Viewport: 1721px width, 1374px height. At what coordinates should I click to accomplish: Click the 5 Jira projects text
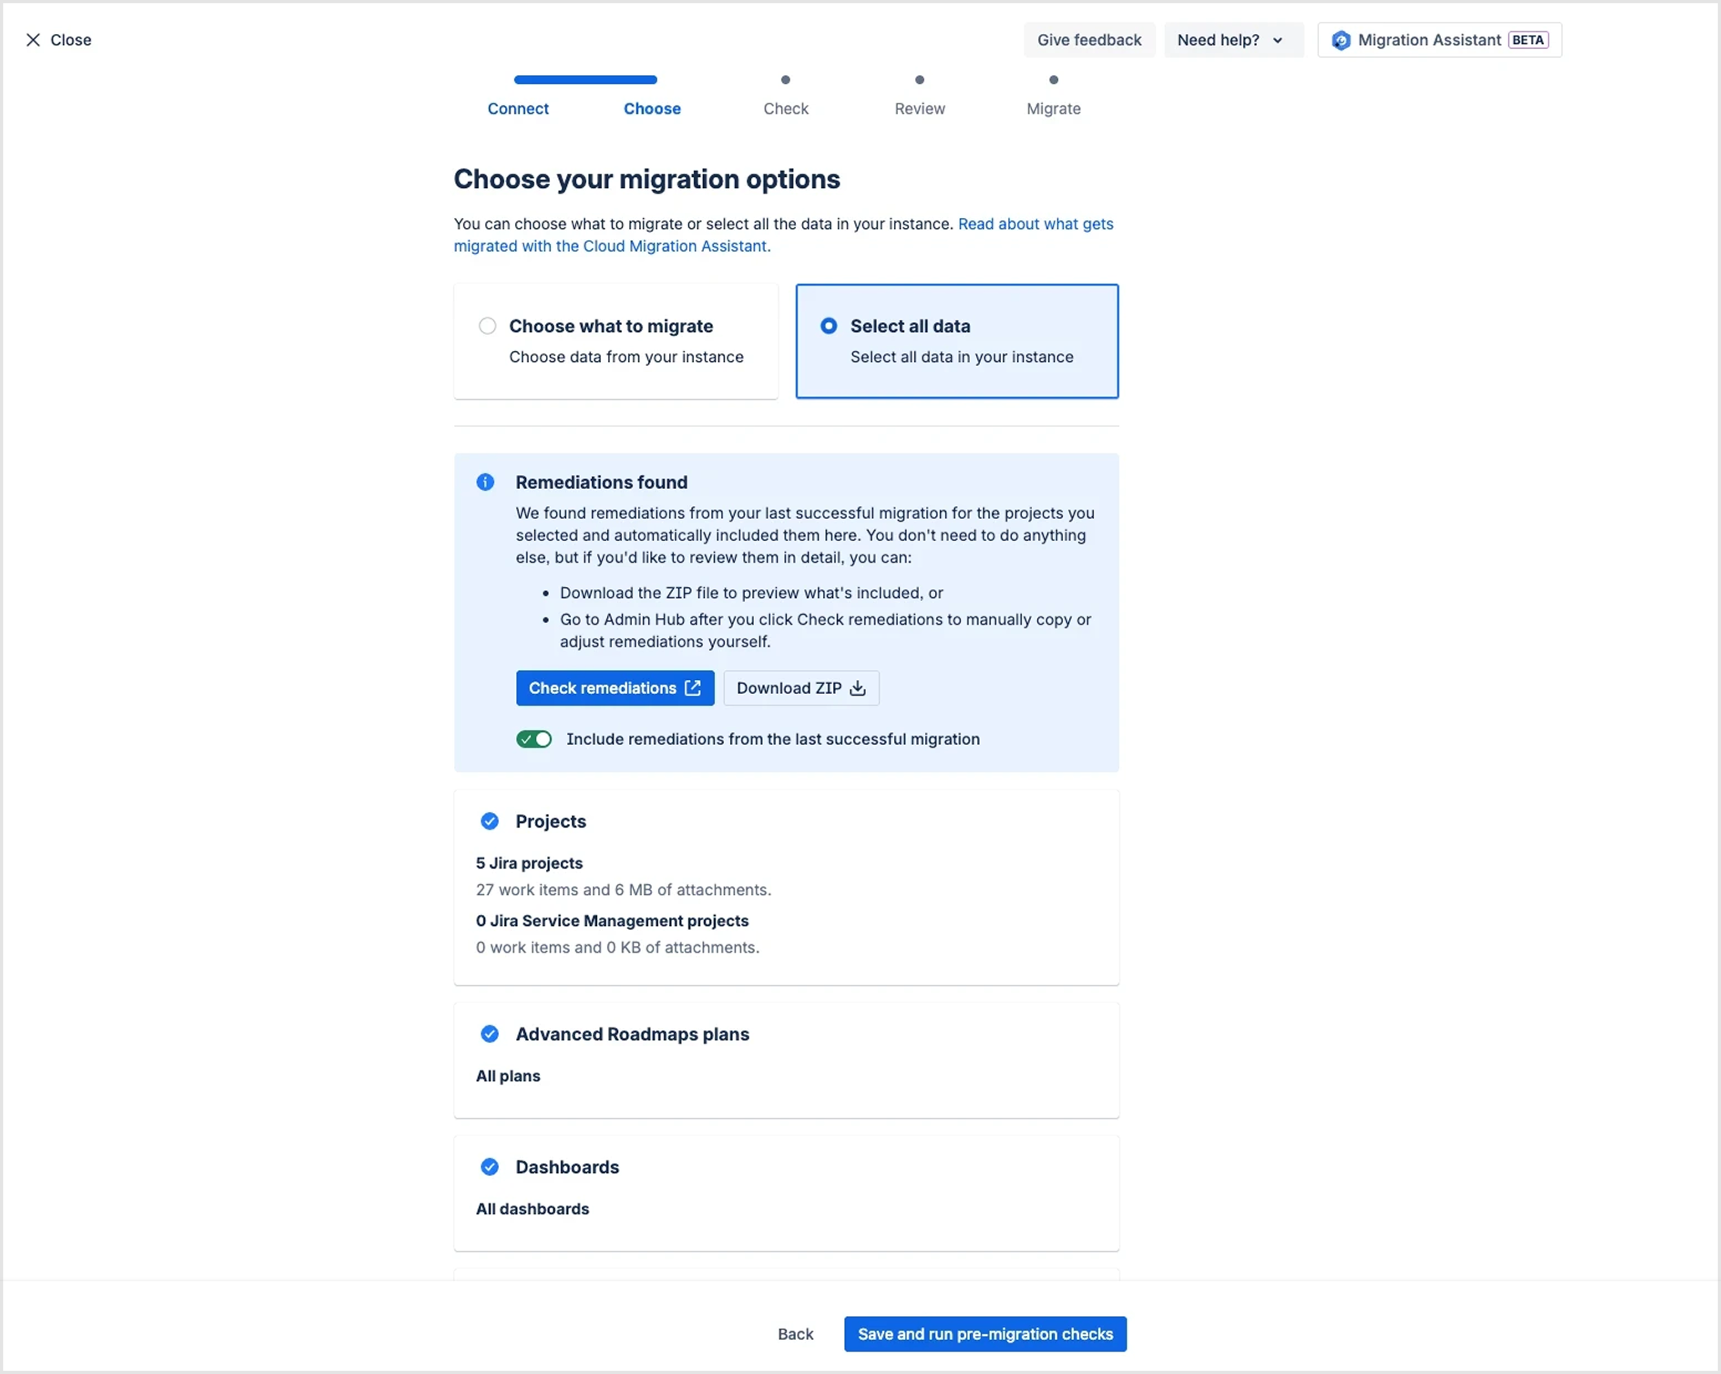(529, 863)
